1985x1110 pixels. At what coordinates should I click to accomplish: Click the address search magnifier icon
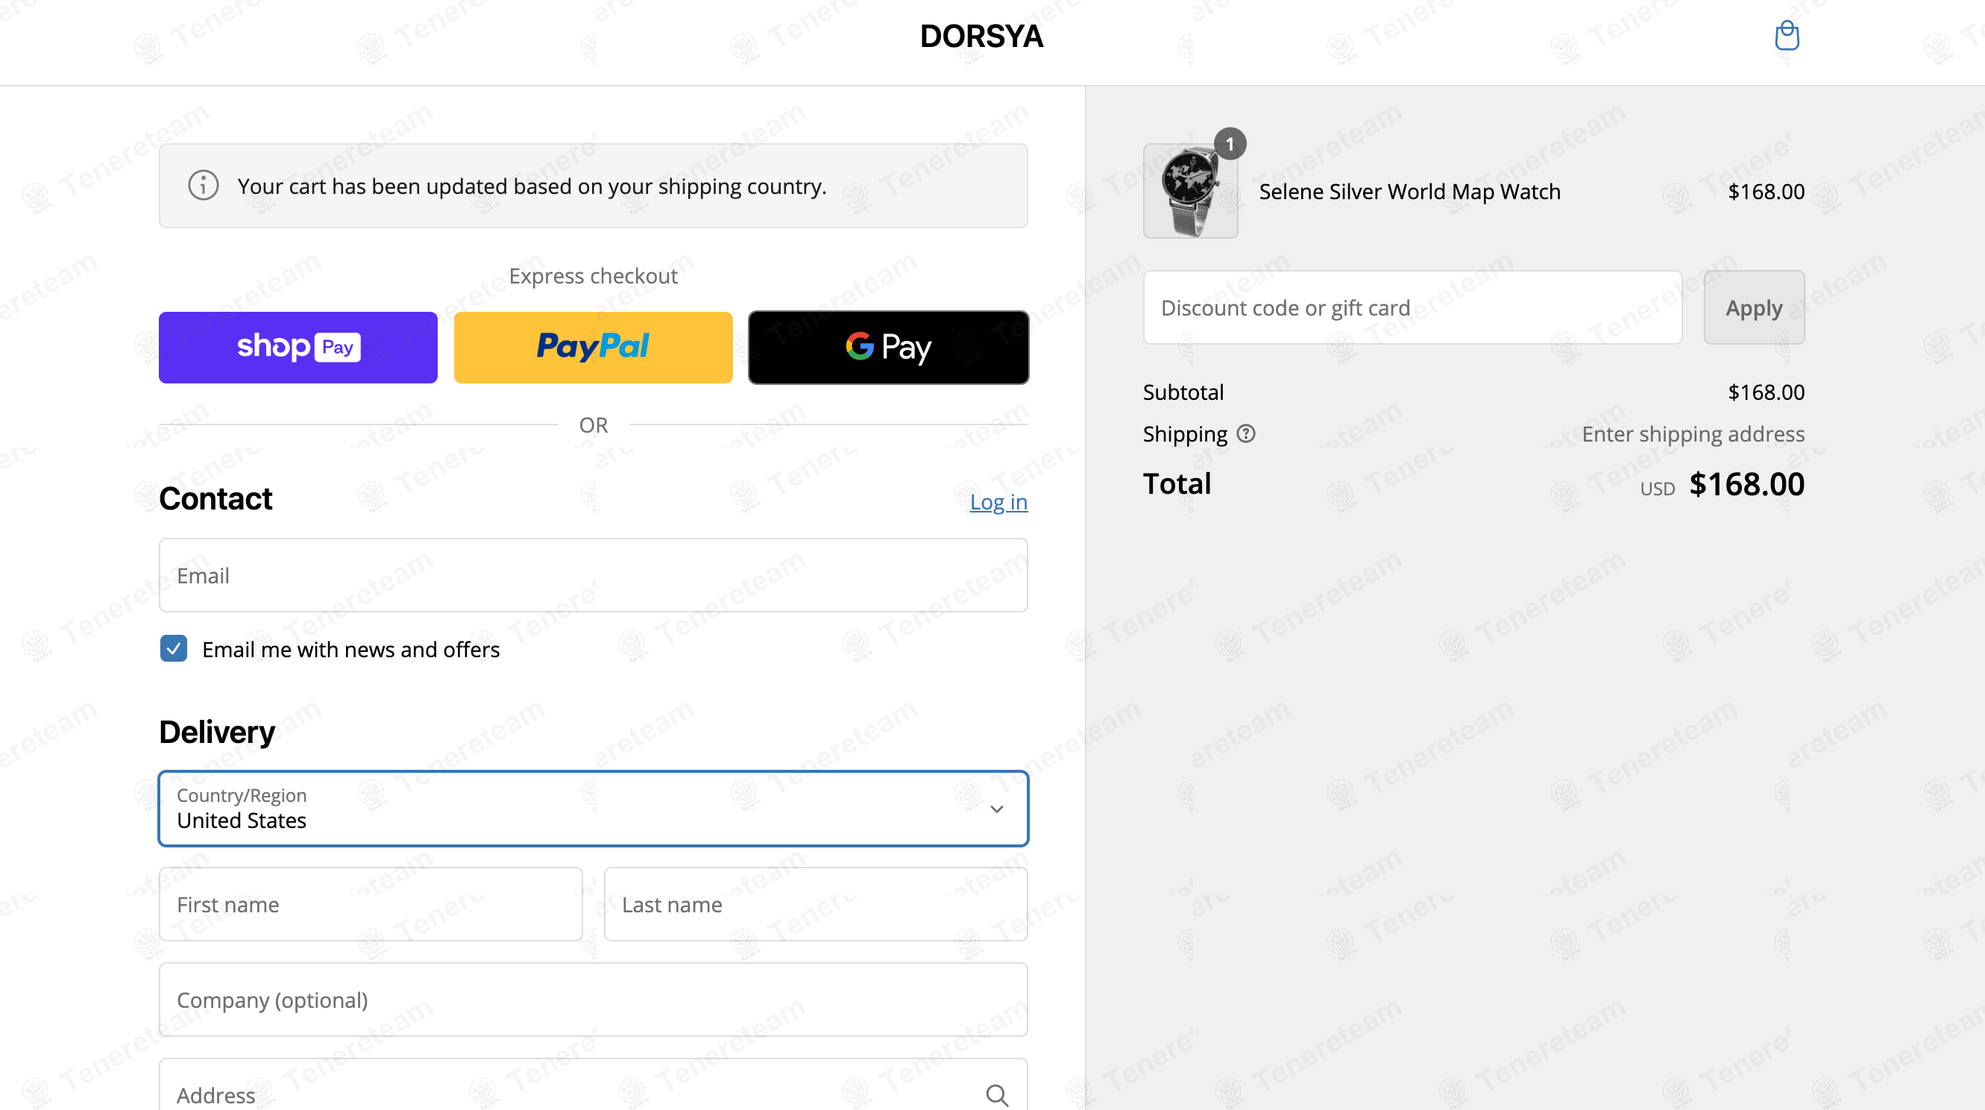pyautogui.click(x=996, y=1094)
